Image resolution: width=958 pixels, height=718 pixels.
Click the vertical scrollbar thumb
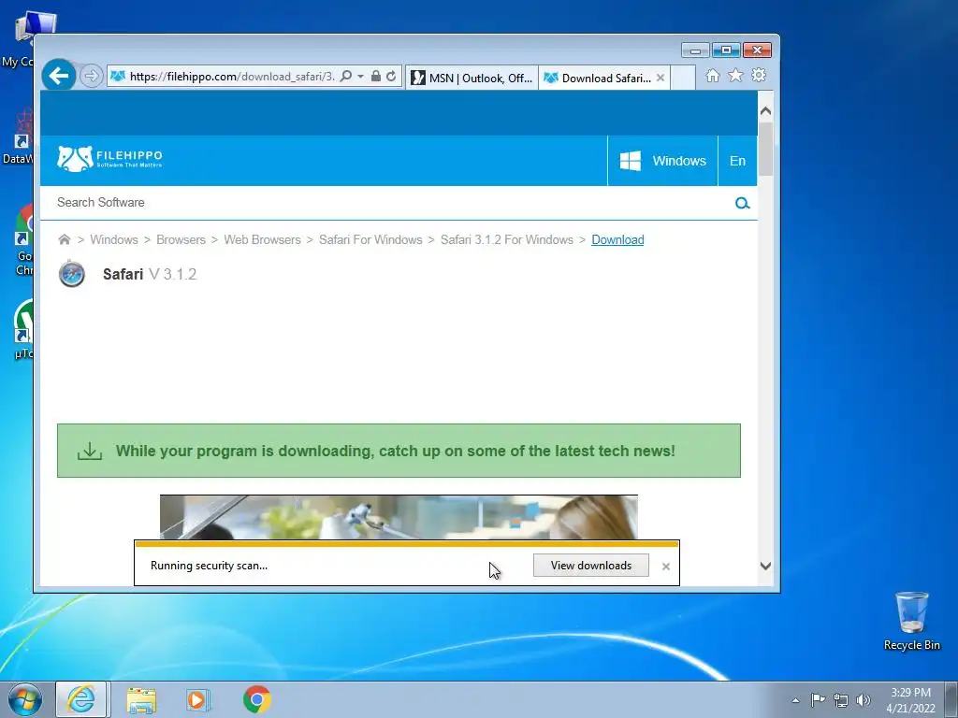pos(765,149)
